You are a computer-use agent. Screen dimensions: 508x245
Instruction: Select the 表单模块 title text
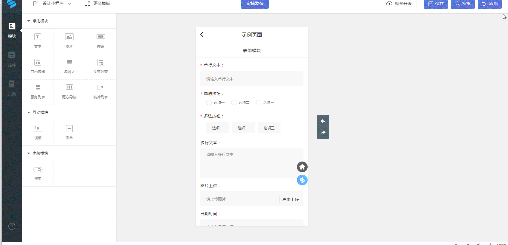[x=252, y=51]
